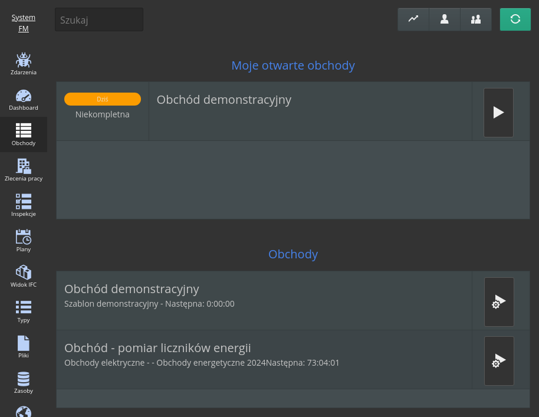This screenshot has width=539, height=417.
Task: Start the pomiar liczników energii round
Action: (x=499, y=361)
